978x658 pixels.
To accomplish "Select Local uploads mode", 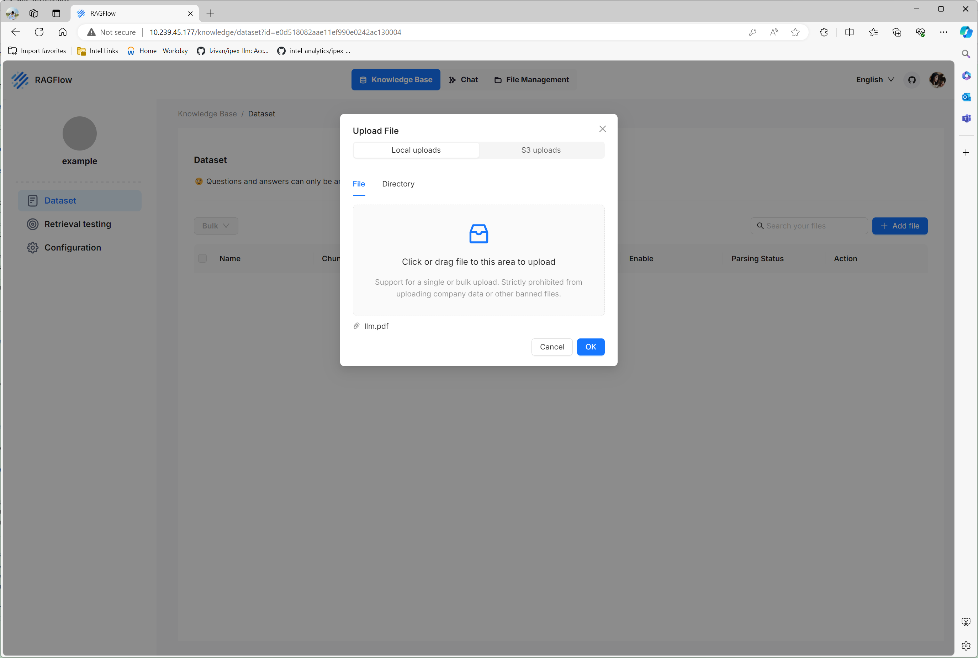I will point(416,150).
